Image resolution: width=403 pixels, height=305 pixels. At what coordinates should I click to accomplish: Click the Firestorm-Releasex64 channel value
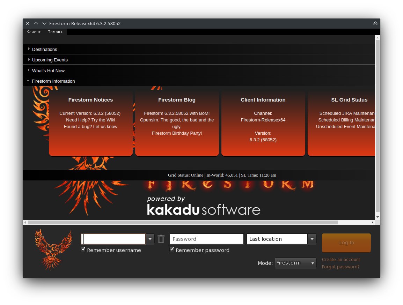[263, 120]
